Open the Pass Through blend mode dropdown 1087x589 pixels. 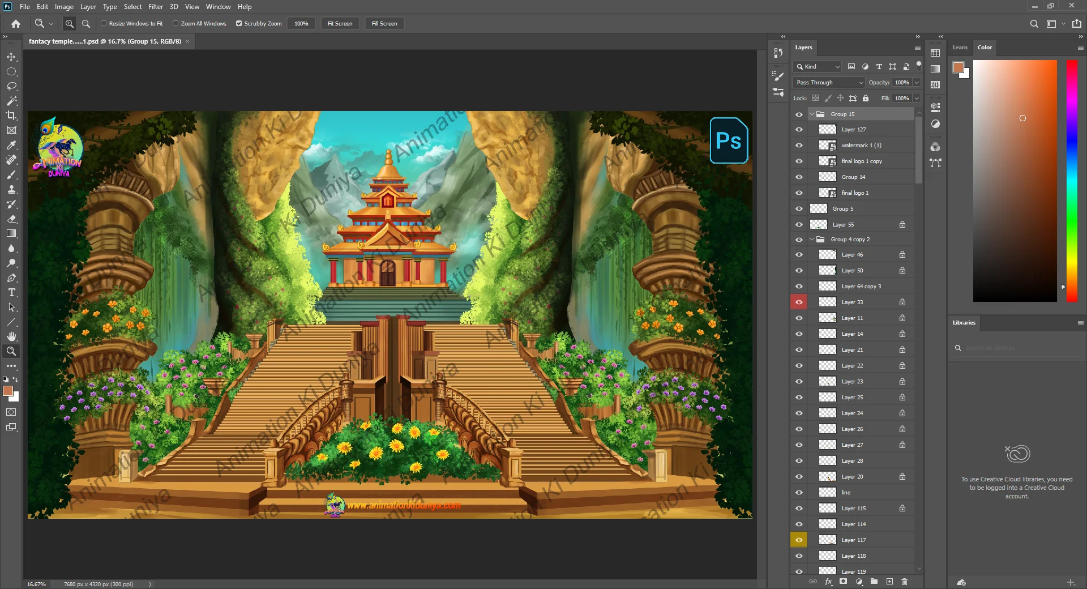point(829,83)
